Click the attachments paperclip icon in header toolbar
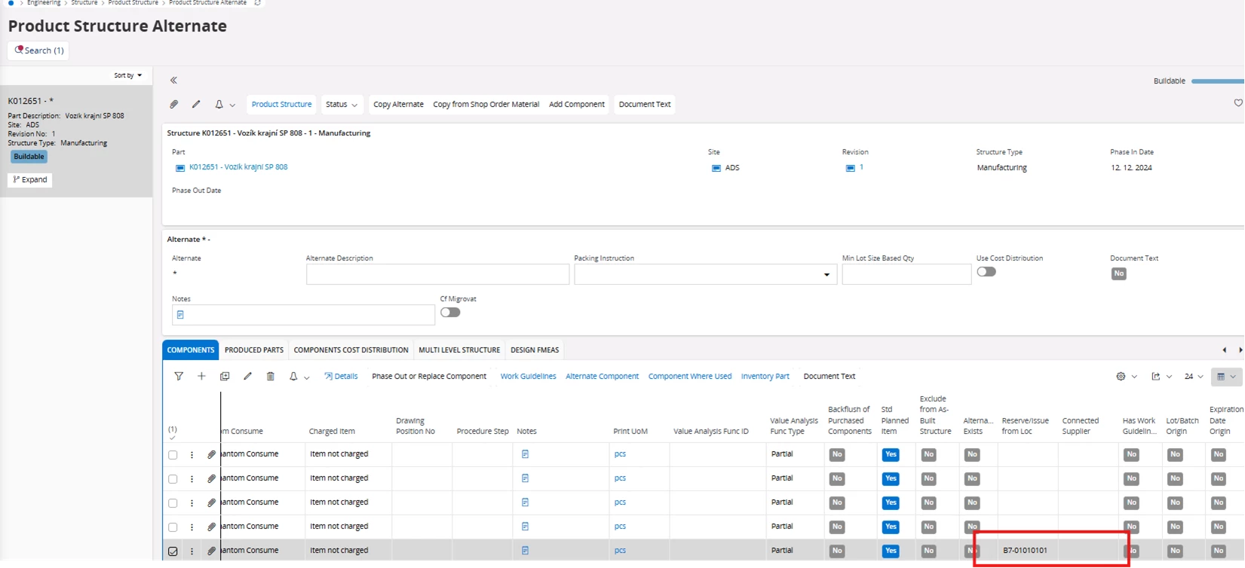Viewport: 1245px width, 568px height. click(x=173, y=105)
